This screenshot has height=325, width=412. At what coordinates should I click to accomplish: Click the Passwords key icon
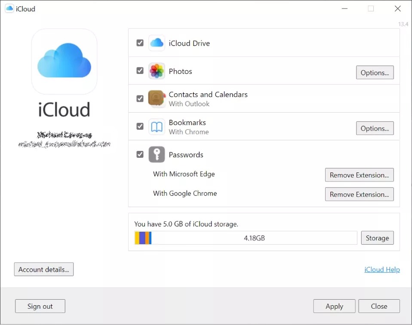tap(157, 154)
